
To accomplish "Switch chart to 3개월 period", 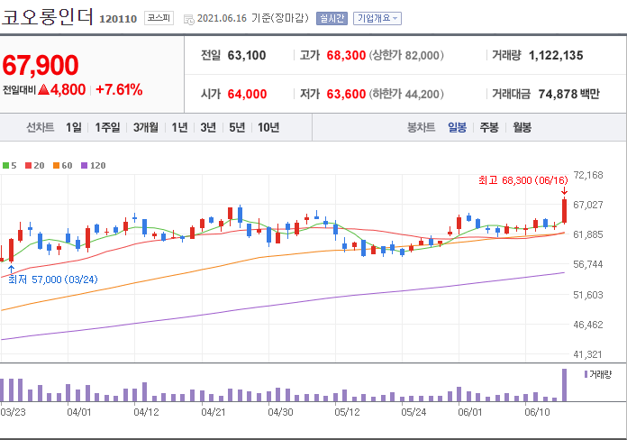I will click(x=146, y=128).
